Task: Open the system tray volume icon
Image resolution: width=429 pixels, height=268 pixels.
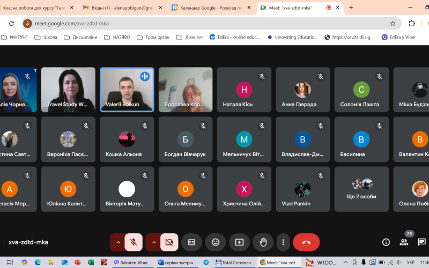Action: pyautogui.click(x=399, y=263)
